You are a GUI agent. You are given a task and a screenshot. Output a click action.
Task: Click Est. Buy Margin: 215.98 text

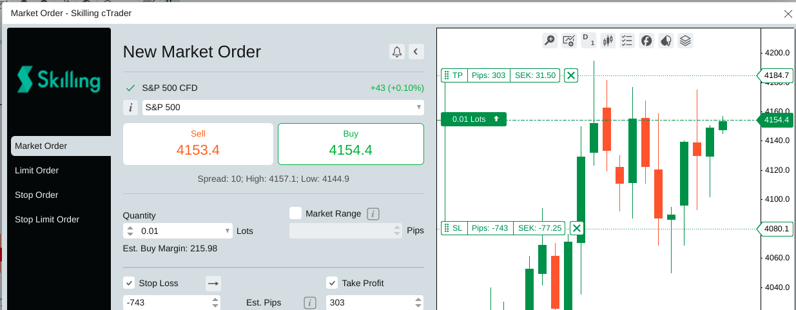click(x=170, y=248)
